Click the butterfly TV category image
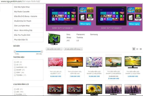The height and width of the screenshot is (96, 143). click(54, 39)
